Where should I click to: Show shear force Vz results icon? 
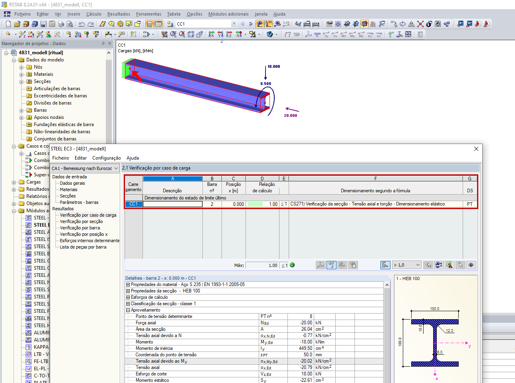(335, 34)
